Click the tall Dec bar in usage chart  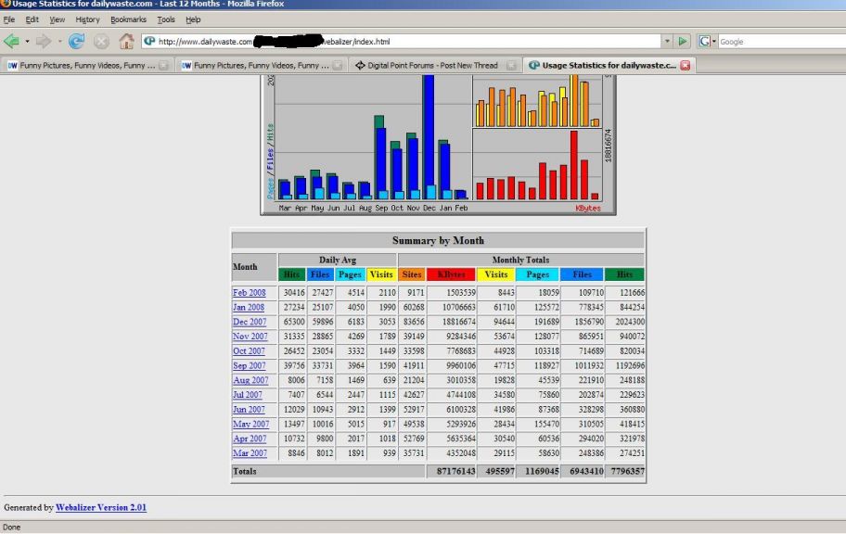point(429,137)
